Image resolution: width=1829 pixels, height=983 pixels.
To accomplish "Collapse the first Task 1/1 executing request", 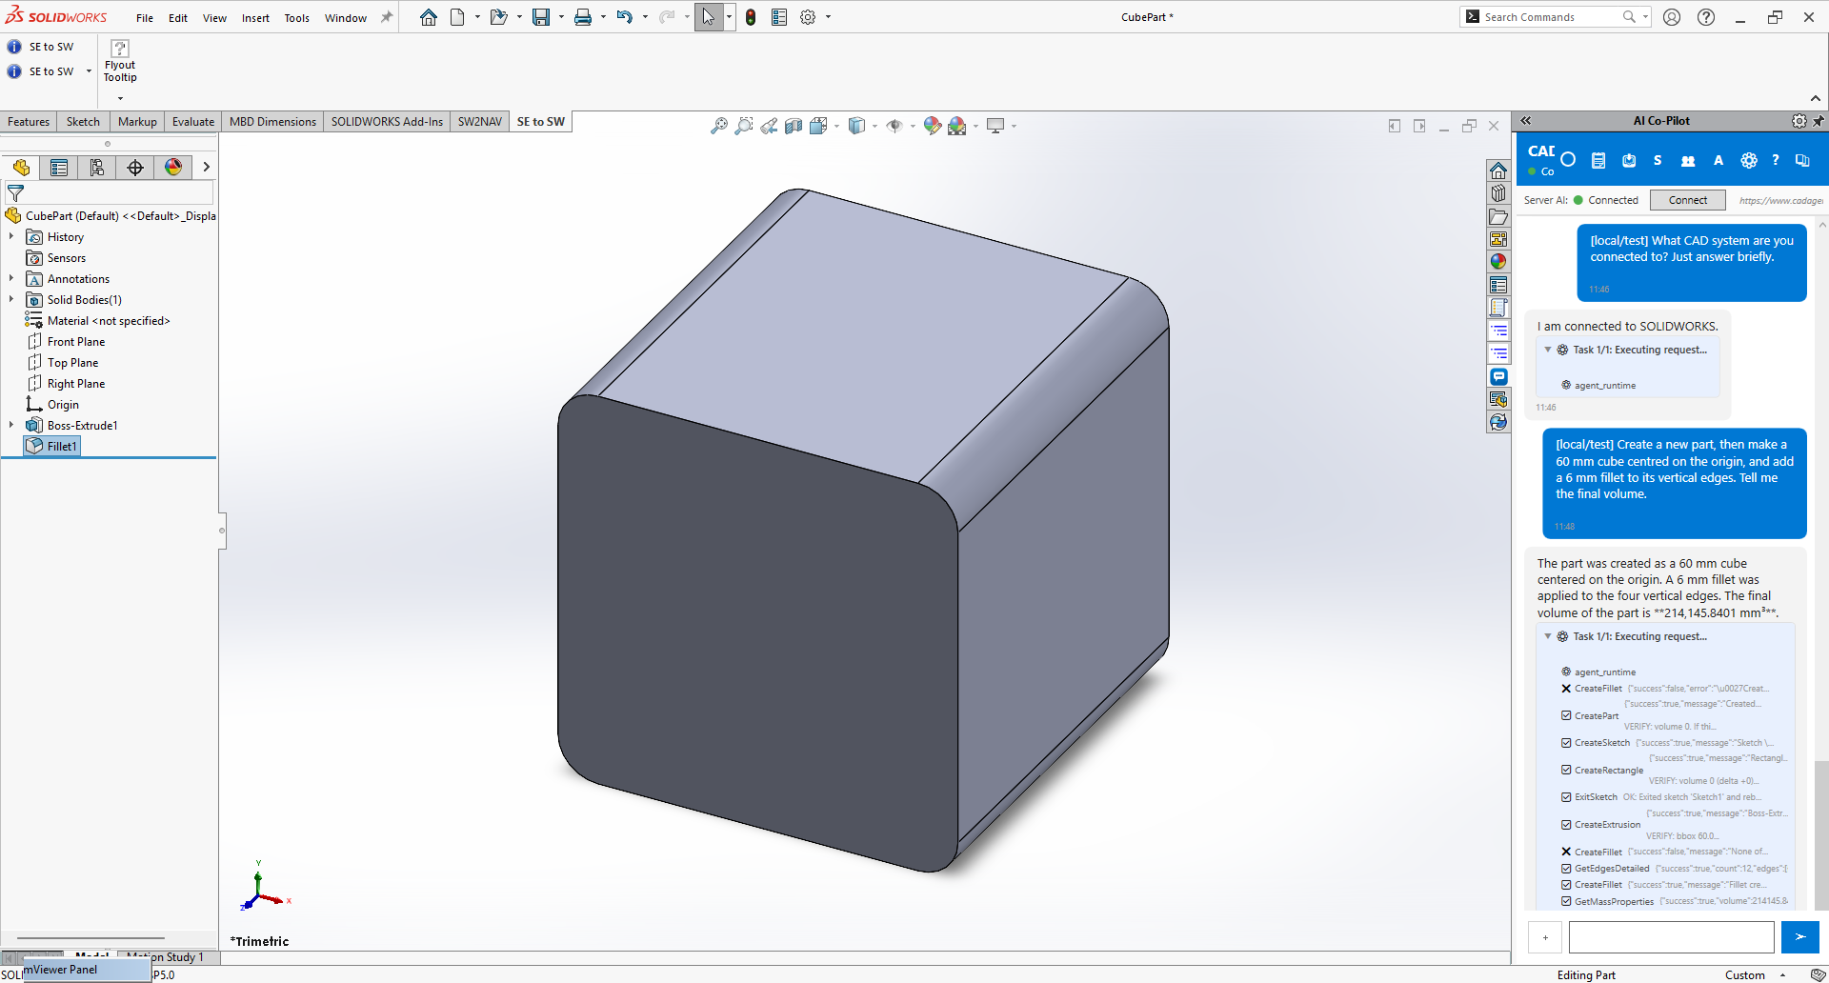I will click(x=1548, y=350).
